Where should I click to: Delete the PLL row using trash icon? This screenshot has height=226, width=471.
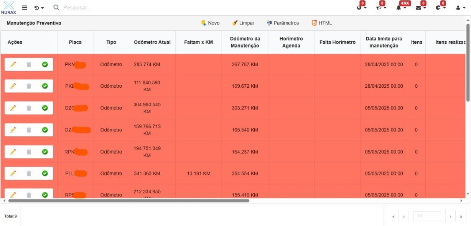click(29, 174)
